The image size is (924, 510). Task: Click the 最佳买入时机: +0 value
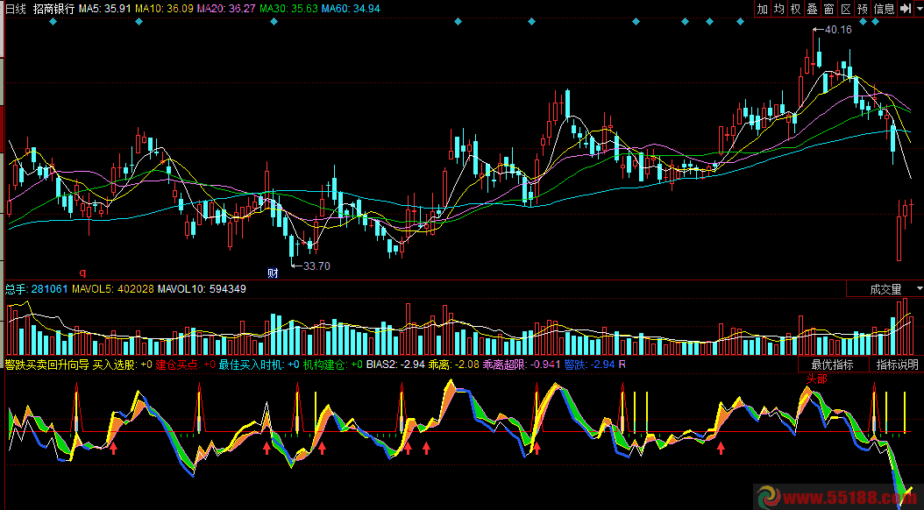pos(259,365)
